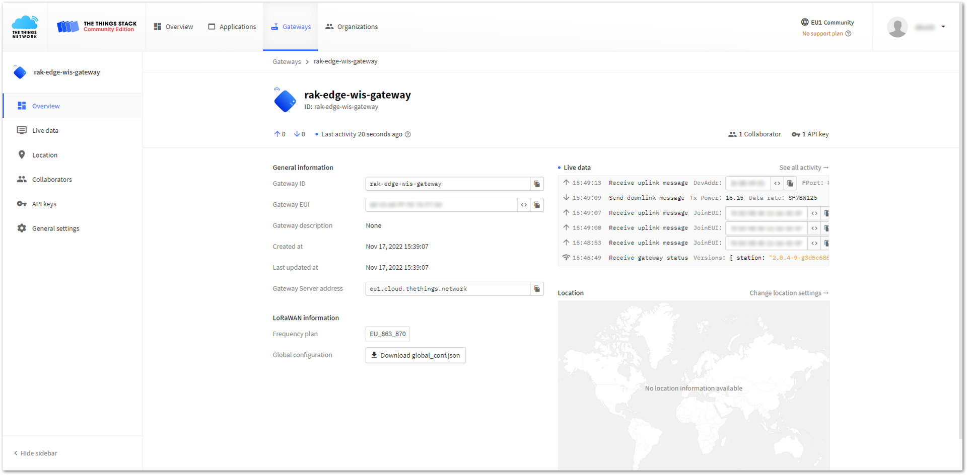Collapse the sidebar using Hide sidebar
Screen dimensions: 967x475
tap(36, 453)
